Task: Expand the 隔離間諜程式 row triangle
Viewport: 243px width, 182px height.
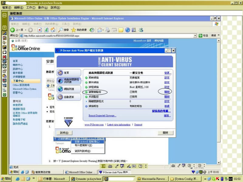Action: coord(86,101)
